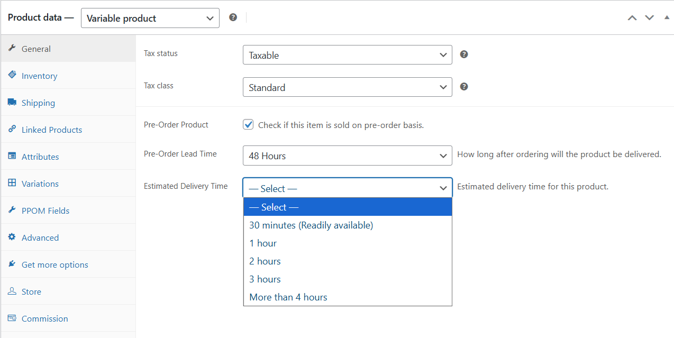Click the Tax class help icon
Viewport: 674px width, 338px height.
click(464, 87)
